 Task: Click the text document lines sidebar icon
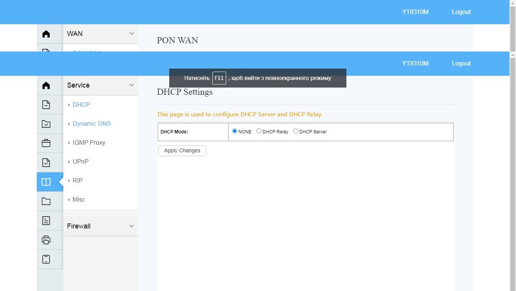coord(46,220)
